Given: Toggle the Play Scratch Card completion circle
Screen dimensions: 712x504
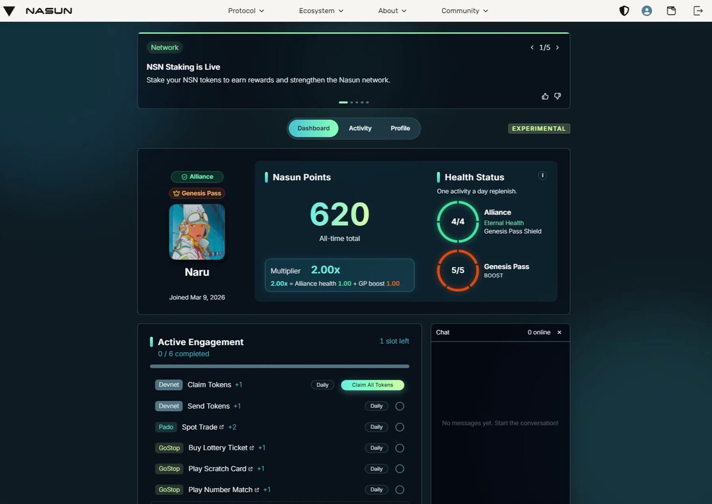Looking at the screenshot, I should pos(400,469).
